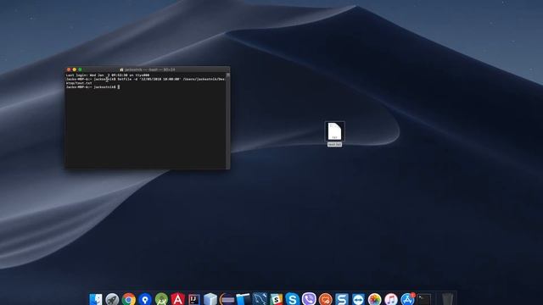Open the red Angular 'A' icon in dock

tap(177, 299)
